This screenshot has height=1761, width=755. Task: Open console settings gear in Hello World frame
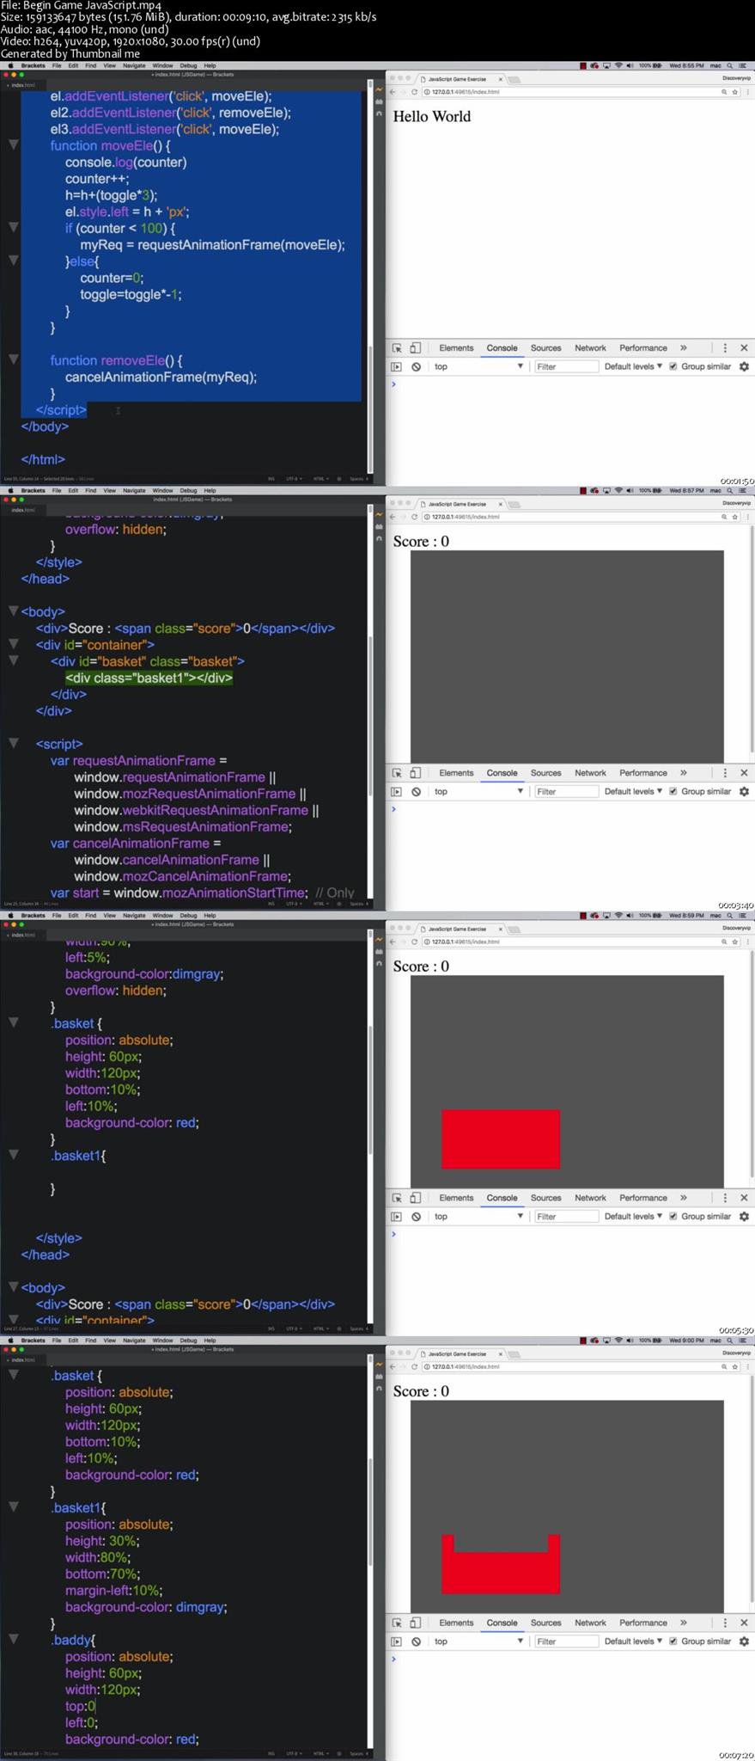coord(745,366)
